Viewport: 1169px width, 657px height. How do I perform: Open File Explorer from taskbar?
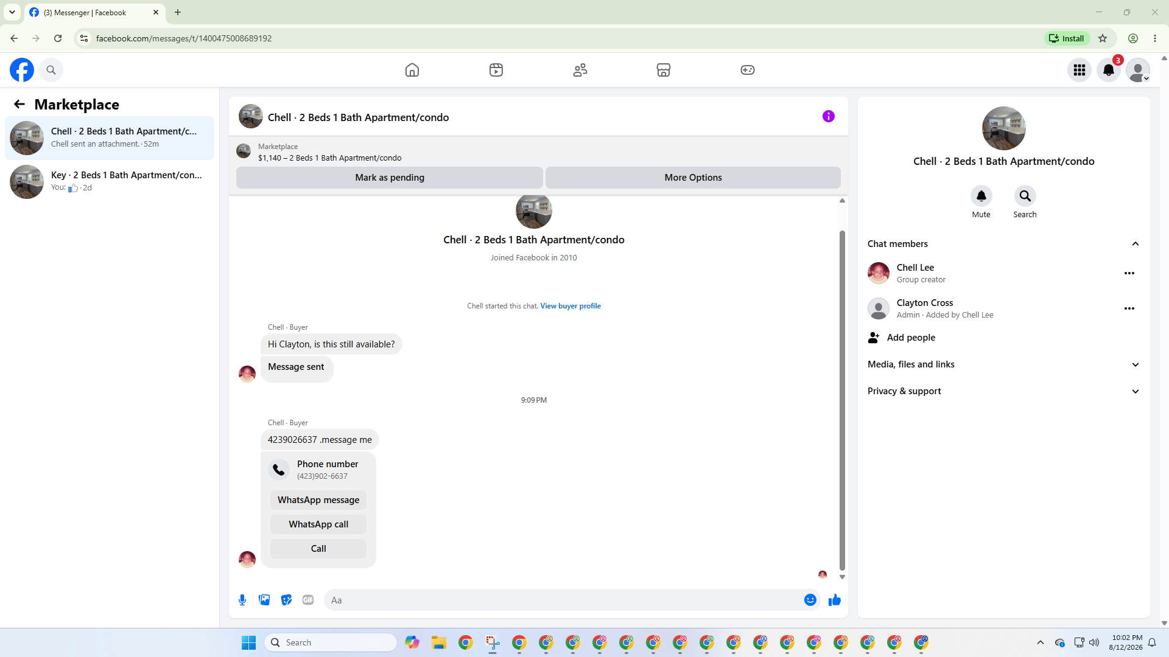tap(439, 642)
